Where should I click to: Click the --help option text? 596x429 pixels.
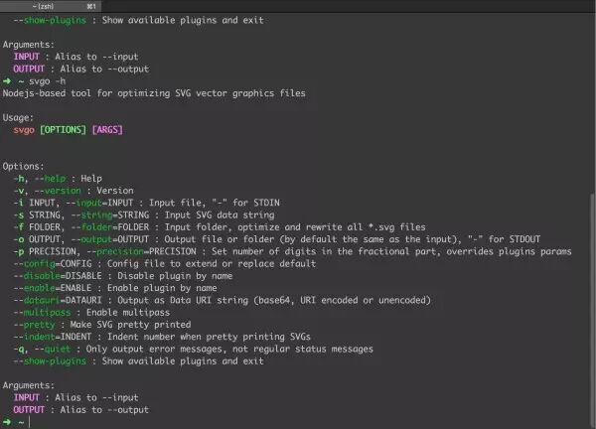[x=50, y=179]
